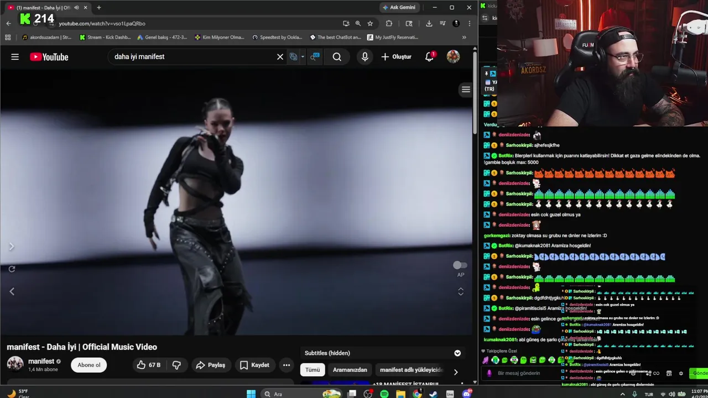
Task: Click the YouTube search magnifier button
Action: 337,56
